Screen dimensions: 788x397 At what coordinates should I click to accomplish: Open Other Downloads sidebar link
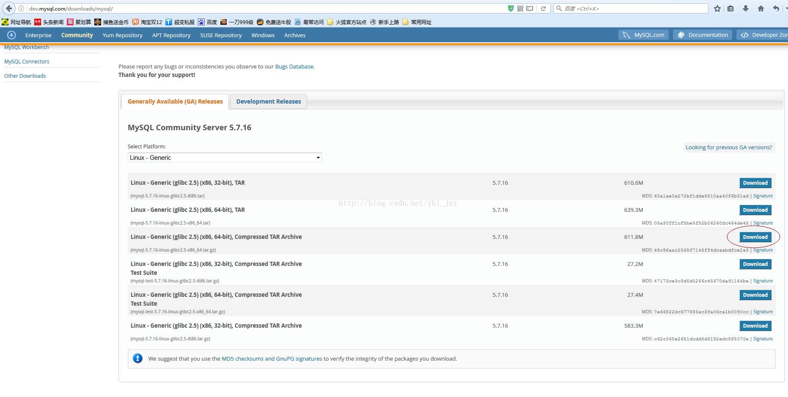(x=25, y=76)
